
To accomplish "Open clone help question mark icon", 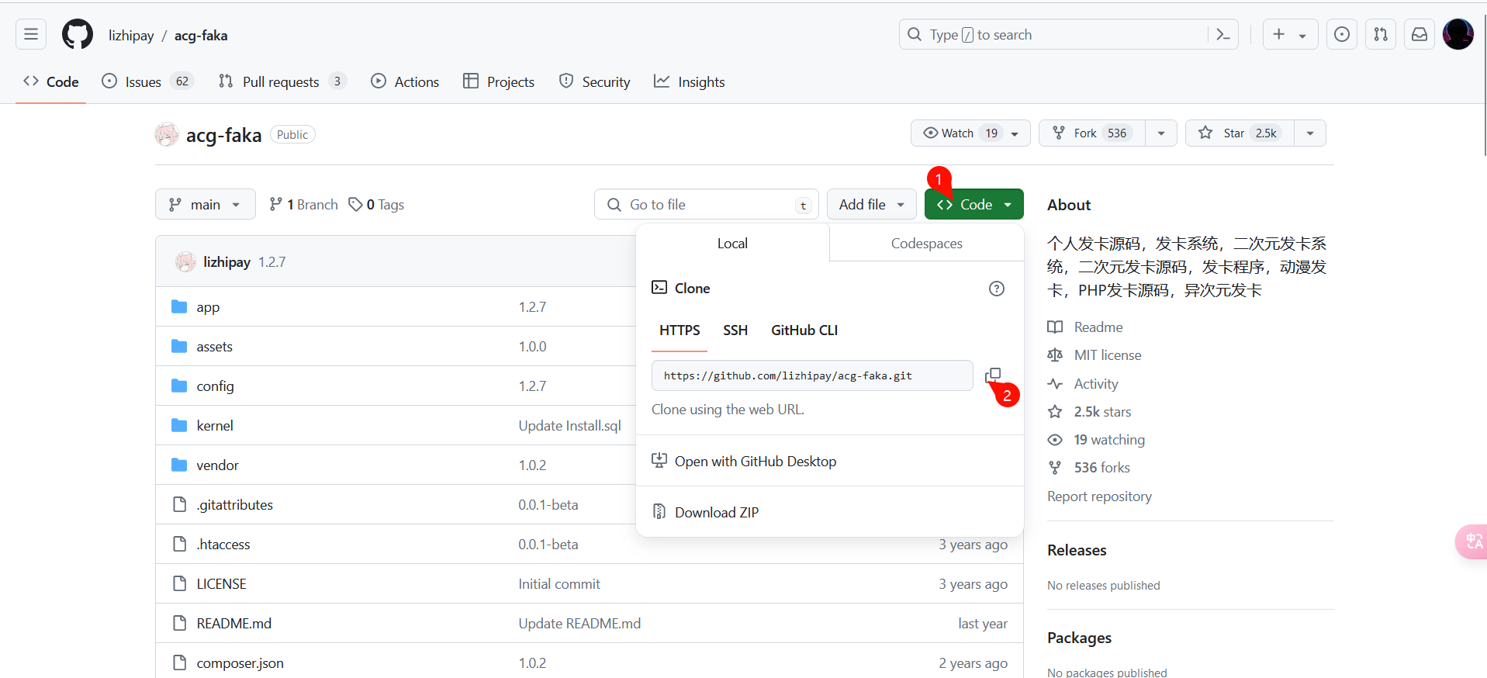I will [x=997, y=289].
